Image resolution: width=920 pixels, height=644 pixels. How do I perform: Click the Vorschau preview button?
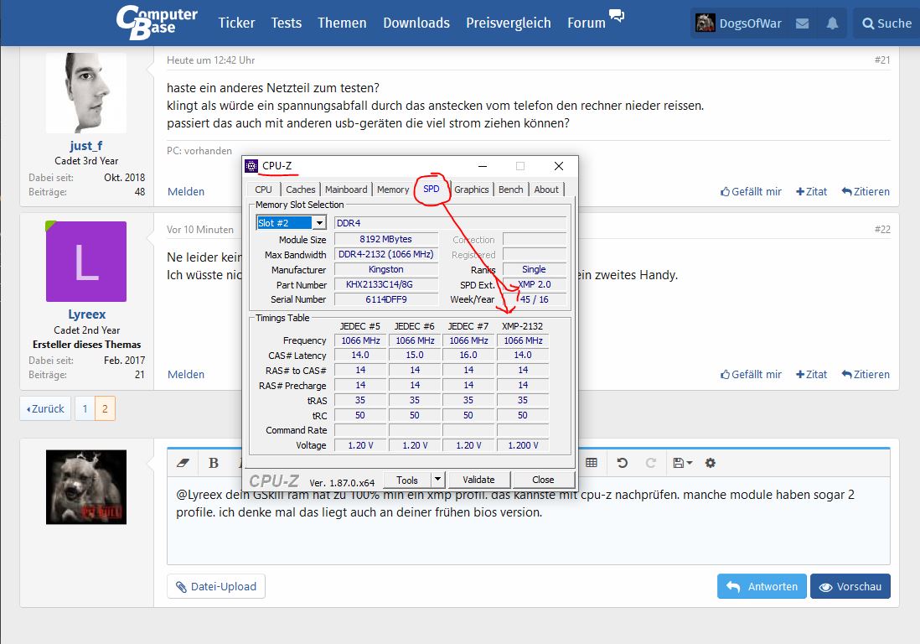pos(850,586)
